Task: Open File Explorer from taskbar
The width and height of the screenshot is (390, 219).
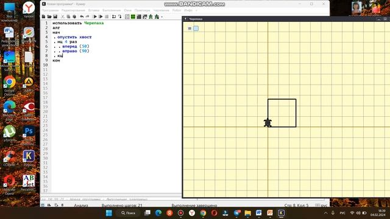Action: (248, 213)
